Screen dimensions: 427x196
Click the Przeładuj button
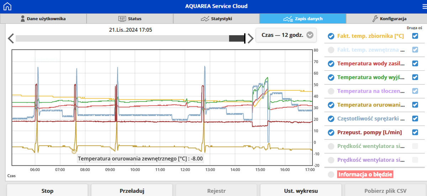[x=131, y=191]
